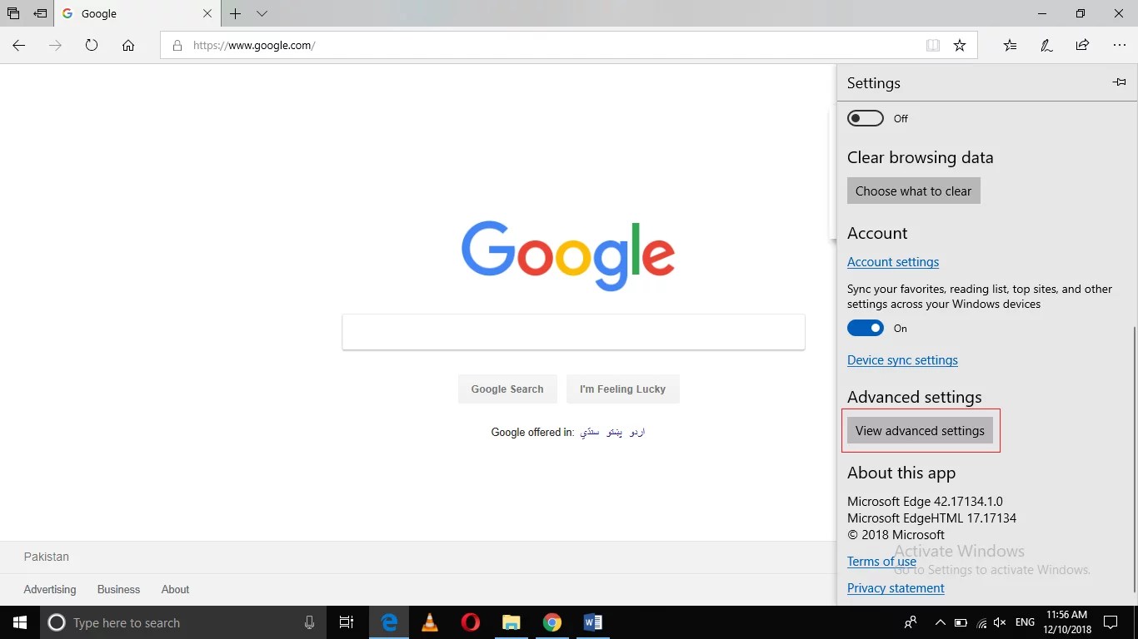Click View advanced settings
This screenshot has width=1138, height=639.
coord(920,430)
